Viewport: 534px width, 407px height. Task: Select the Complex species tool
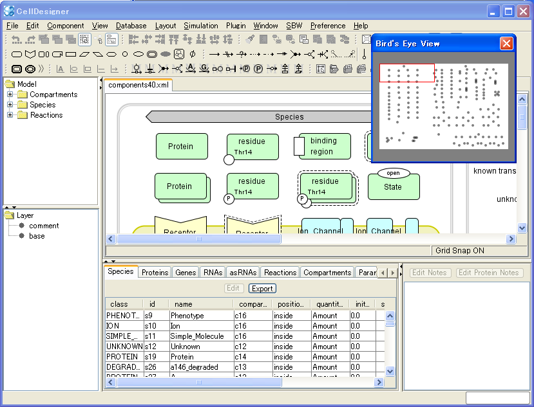pos(179,54)
